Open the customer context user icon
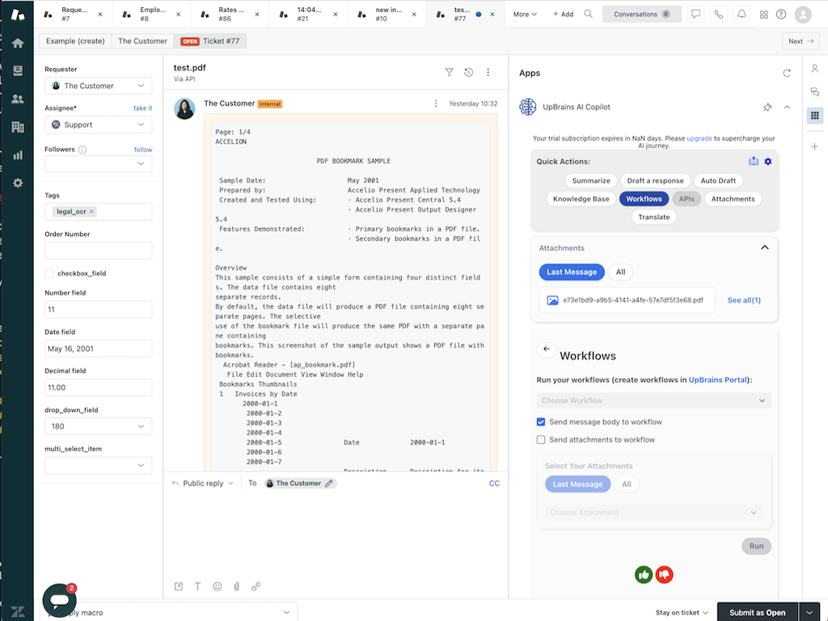The height and width of the screenshot is (621, 828). [x=815, y=69]
